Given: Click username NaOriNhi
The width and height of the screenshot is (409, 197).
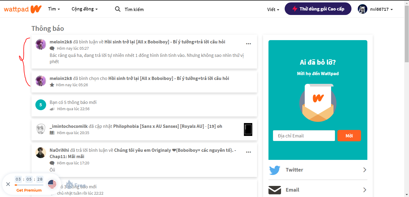Looking at the screenshot, I should pyautogui.click(x=59, y=150).
